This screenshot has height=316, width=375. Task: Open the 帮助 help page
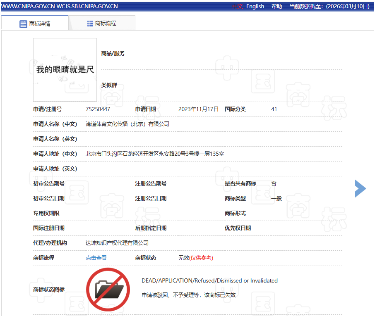tap(276, 6)
